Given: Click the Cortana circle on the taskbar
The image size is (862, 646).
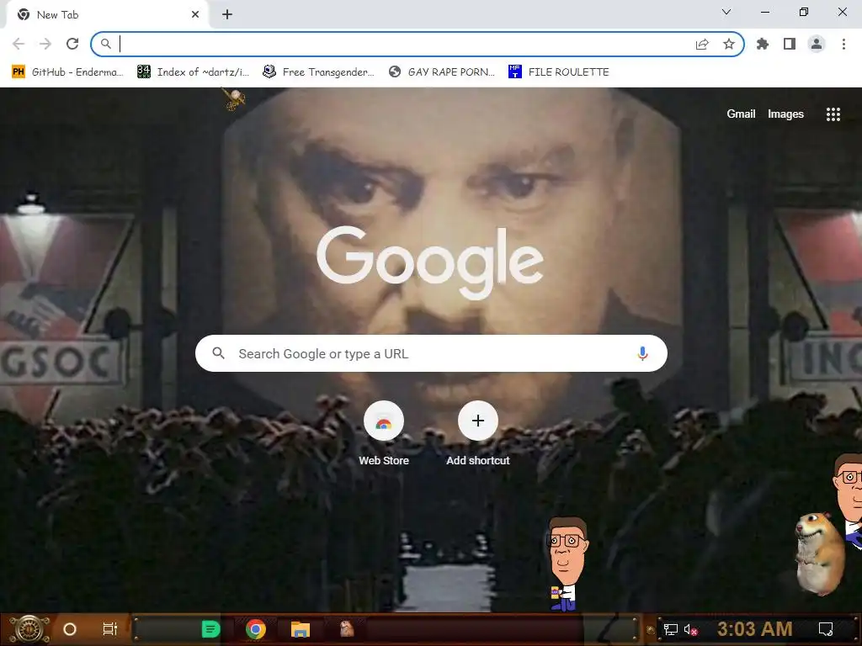Looking at the screenshot, I should click(70, 629).
